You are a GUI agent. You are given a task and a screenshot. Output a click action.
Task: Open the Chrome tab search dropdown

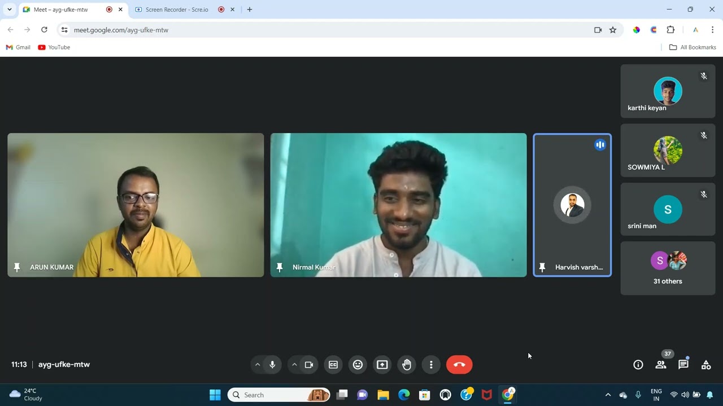pyautogui.click(x=10, y=10)
